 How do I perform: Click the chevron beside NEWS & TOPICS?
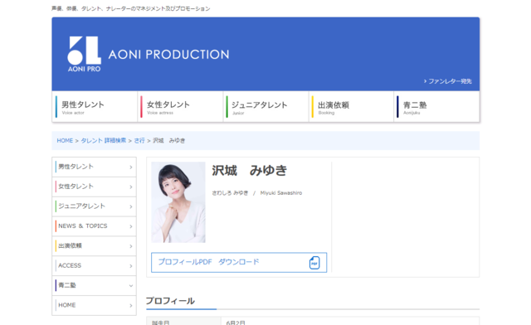click(131, 226)
